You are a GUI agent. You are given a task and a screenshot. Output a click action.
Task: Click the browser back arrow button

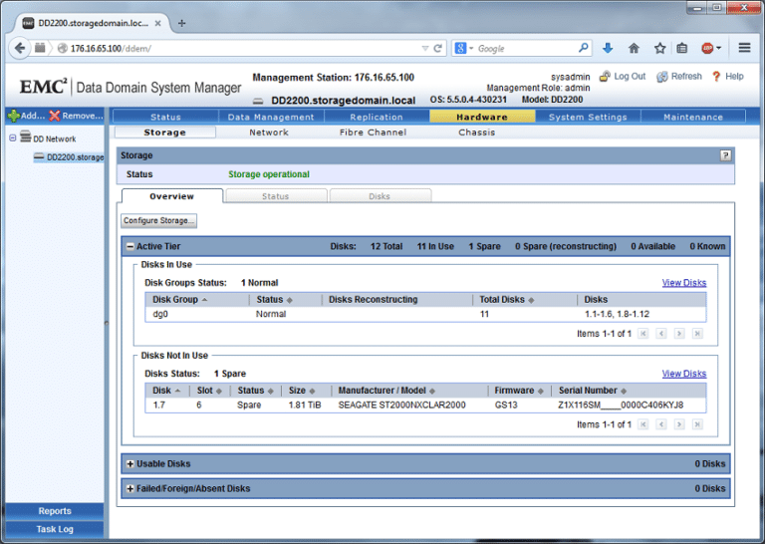[x=20, y=48]
